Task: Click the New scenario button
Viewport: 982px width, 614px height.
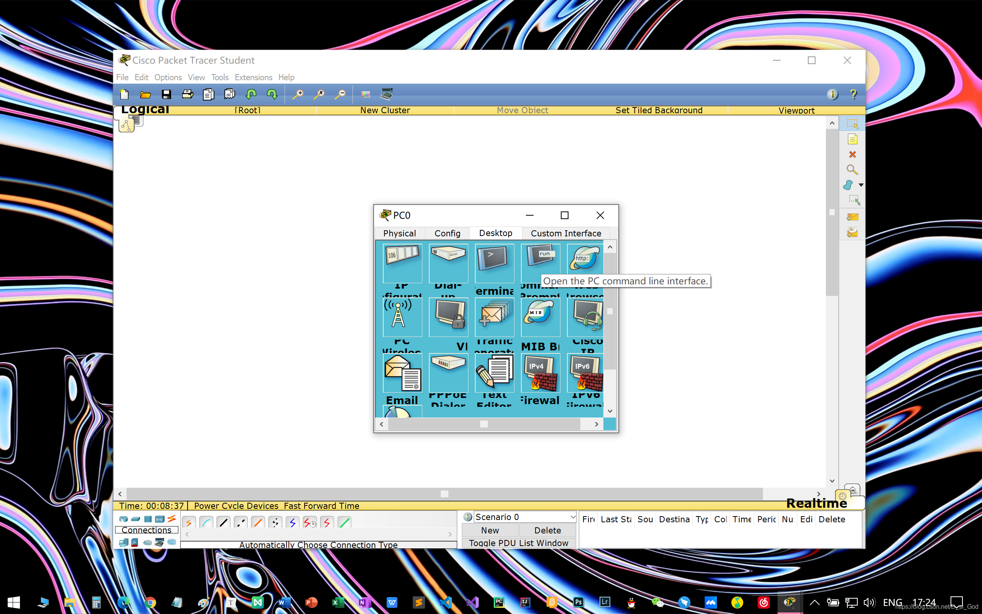Action: (x=490, y=530)
